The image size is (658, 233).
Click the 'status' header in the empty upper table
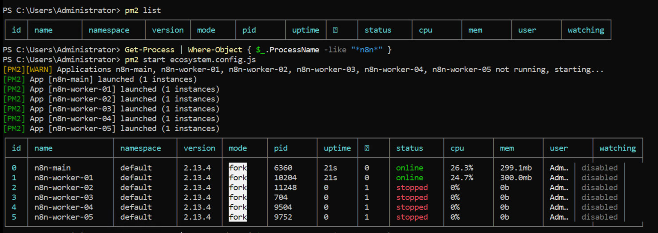[x=377, y=30]
